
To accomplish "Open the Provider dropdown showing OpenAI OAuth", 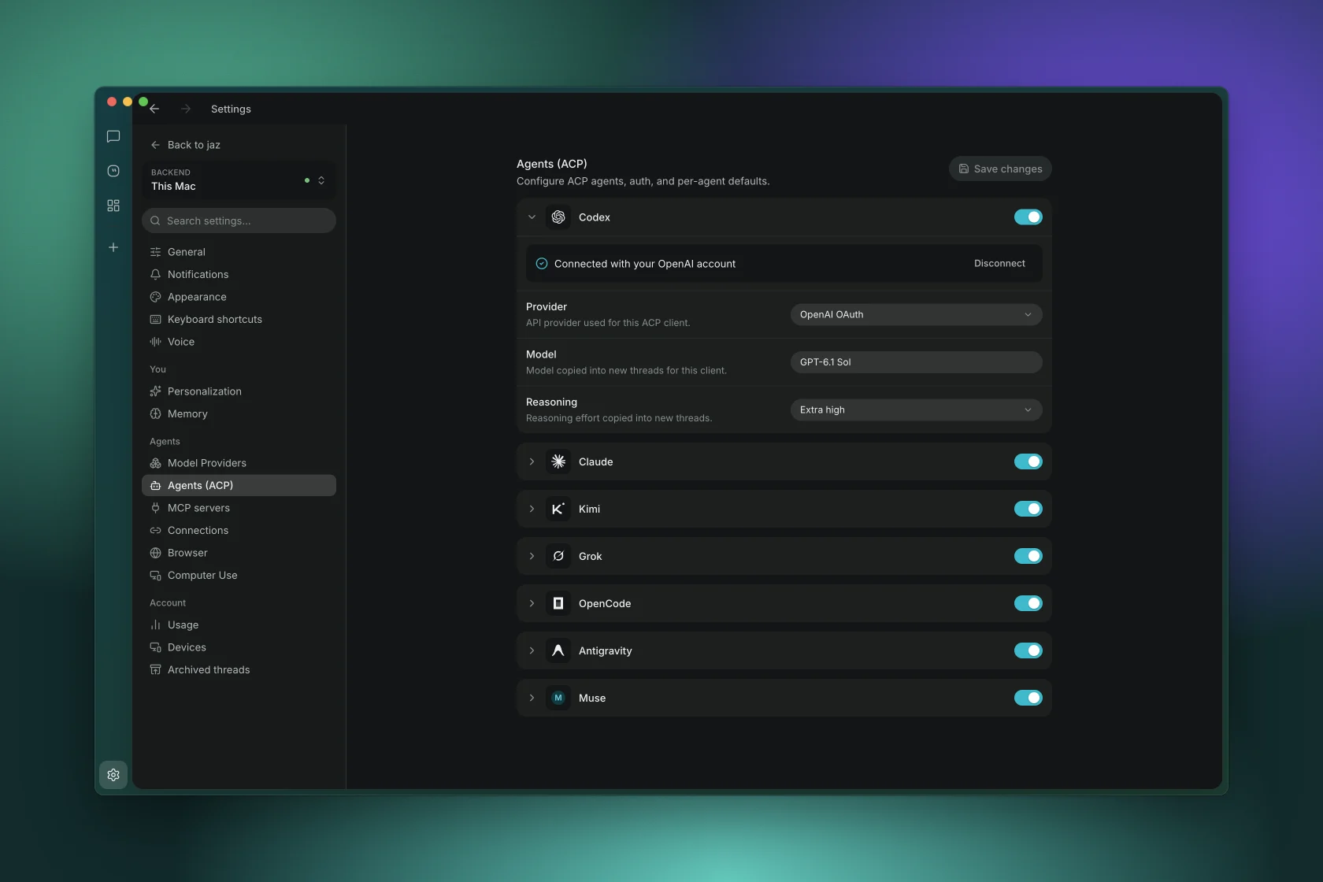I will click(916, 315).
